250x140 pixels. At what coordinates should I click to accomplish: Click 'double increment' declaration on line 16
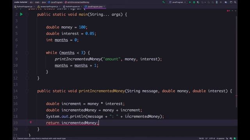(85, 104)
